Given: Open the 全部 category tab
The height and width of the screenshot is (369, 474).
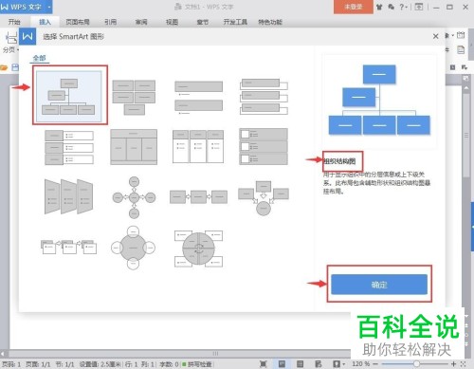Looking at the screenshot, I should pyautogui.click(x=40, y=58).
